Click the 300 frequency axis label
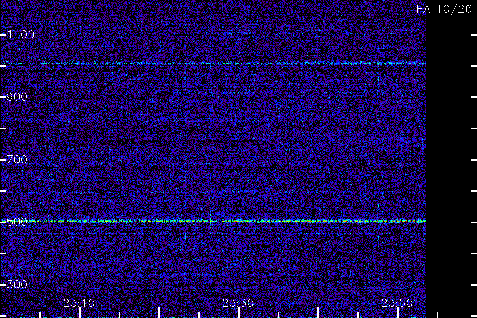477x318 pixels. pyautogui.click(x=17, y=285)
